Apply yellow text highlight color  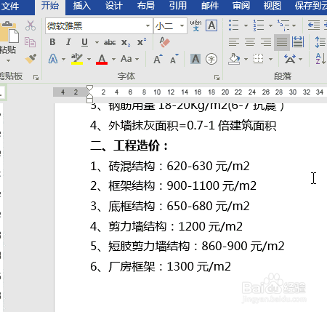(x=77, y=59)
